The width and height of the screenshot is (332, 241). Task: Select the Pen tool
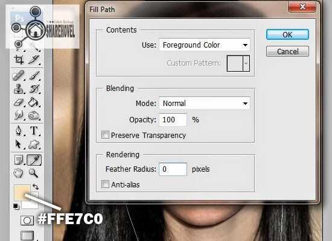tap(19, 131)
